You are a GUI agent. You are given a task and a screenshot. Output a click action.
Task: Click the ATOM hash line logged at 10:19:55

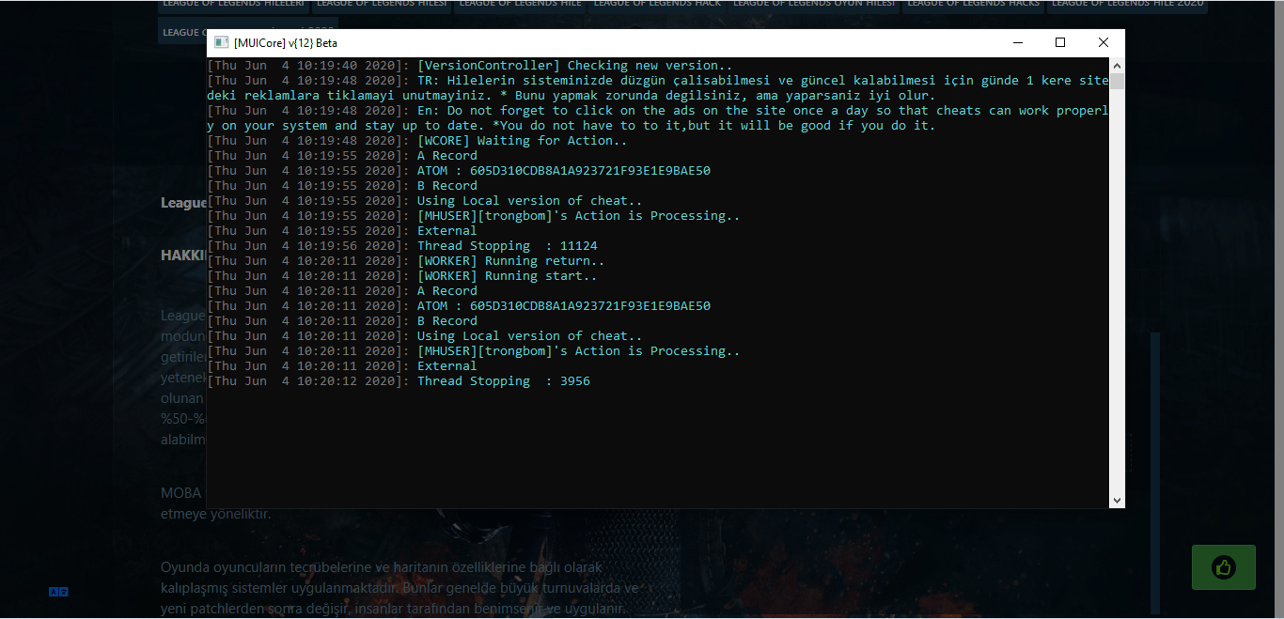pyautogui.click(x=459, y=171)
